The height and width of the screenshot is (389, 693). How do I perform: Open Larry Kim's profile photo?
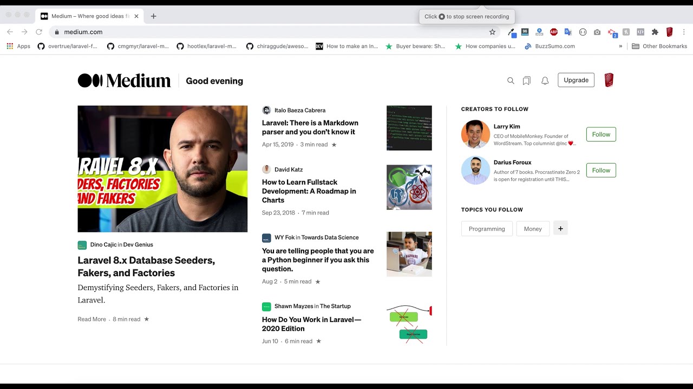475,134
